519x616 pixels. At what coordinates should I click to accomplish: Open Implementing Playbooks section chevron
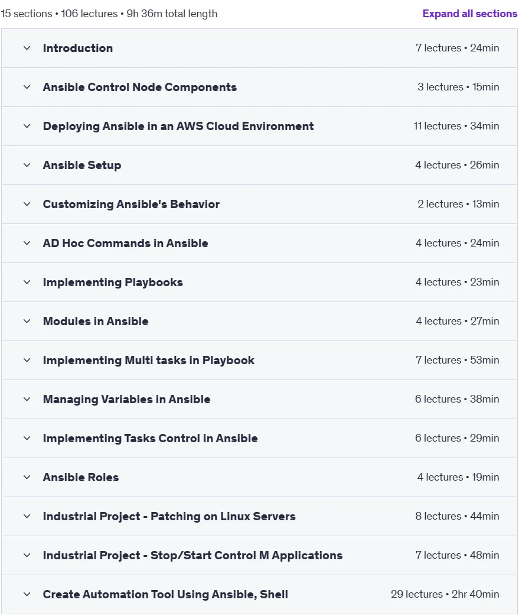pos(27,282)
